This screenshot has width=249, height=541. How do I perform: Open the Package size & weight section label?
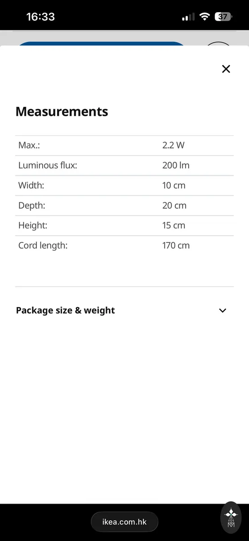pos(66,311)
